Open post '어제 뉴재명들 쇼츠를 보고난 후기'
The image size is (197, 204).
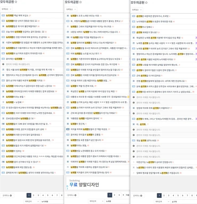(x=85, y=54)
